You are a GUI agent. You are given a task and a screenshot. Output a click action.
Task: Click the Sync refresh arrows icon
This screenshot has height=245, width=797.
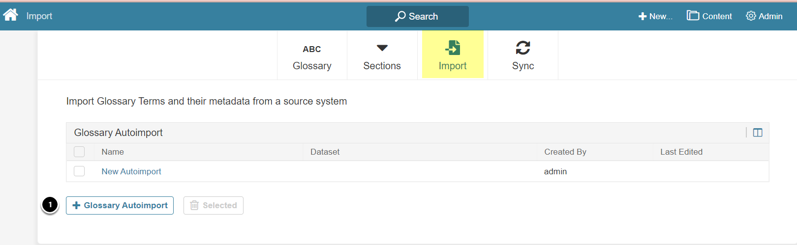[523, 48]
